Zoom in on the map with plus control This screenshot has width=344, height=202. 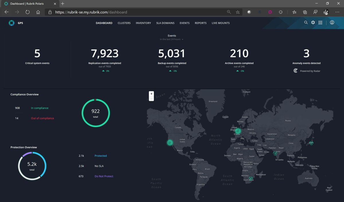[151, 94]
